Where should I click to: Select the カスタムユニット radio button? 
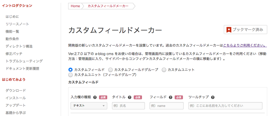point(164,70)
